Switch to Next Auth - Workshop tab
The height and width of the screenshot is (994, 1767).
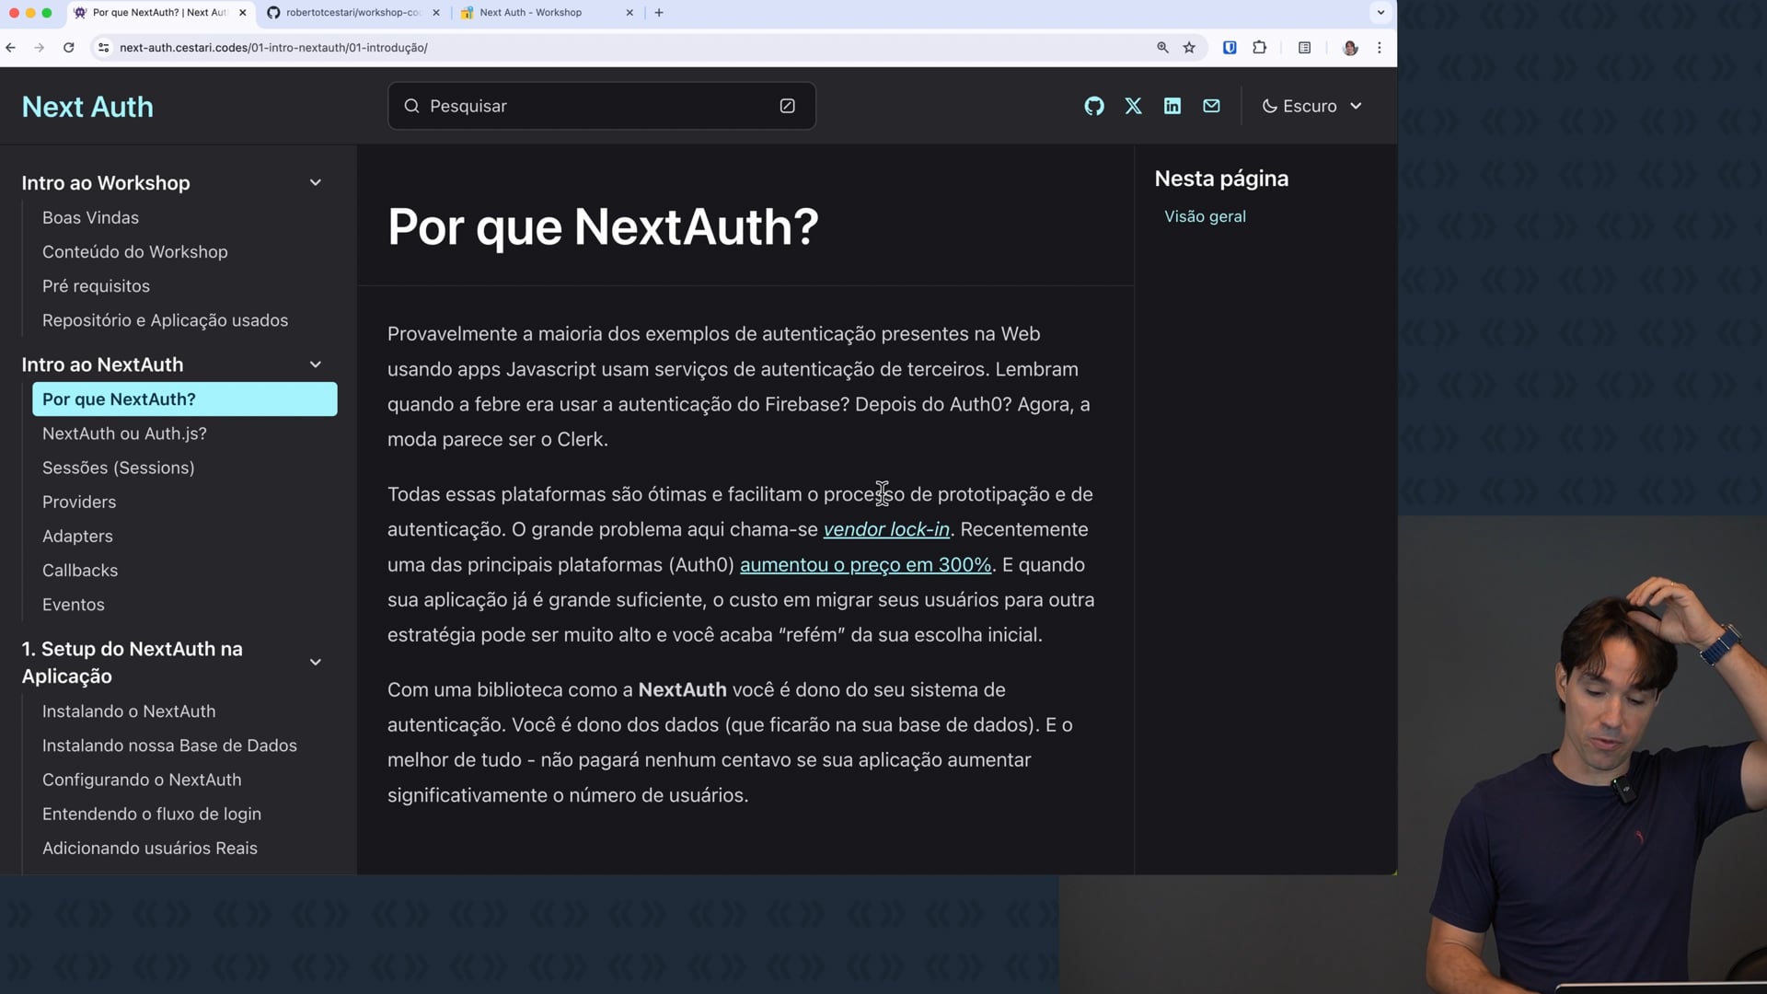coord(531,13)
